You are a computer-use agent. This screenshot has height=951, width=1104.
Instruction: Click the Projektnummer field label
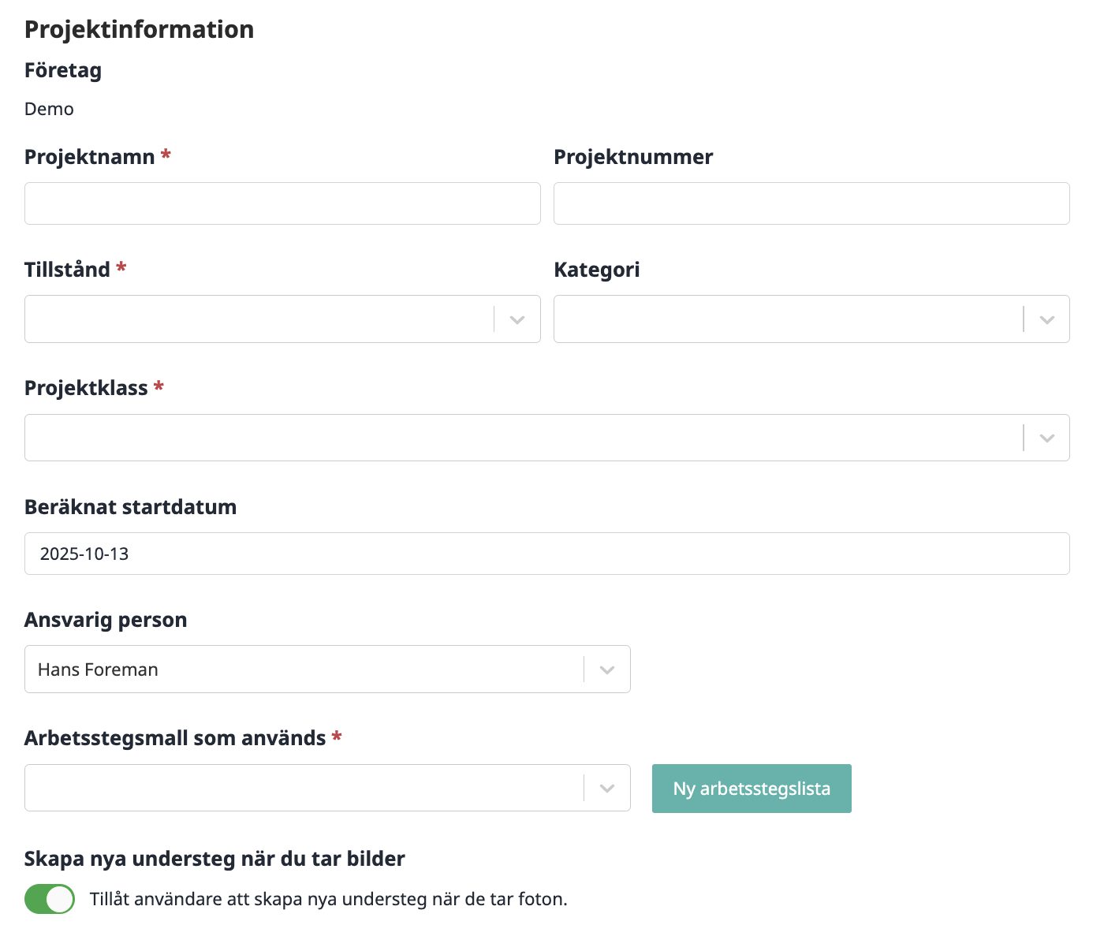633,157
